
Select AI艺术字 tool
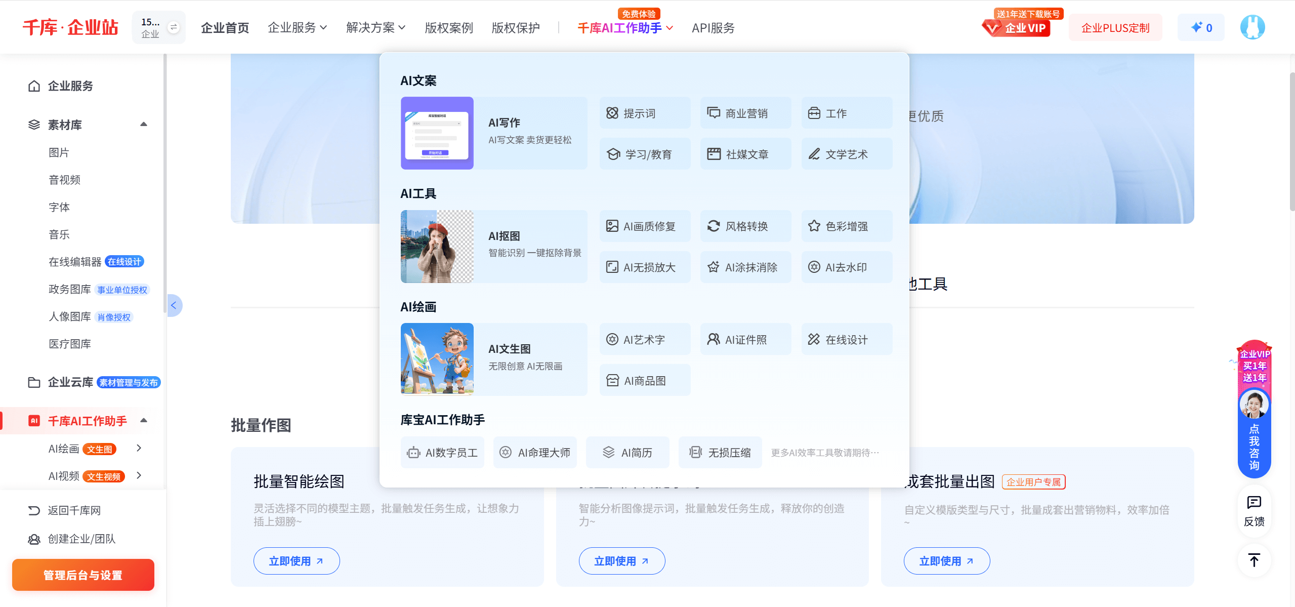pos(644,339)
